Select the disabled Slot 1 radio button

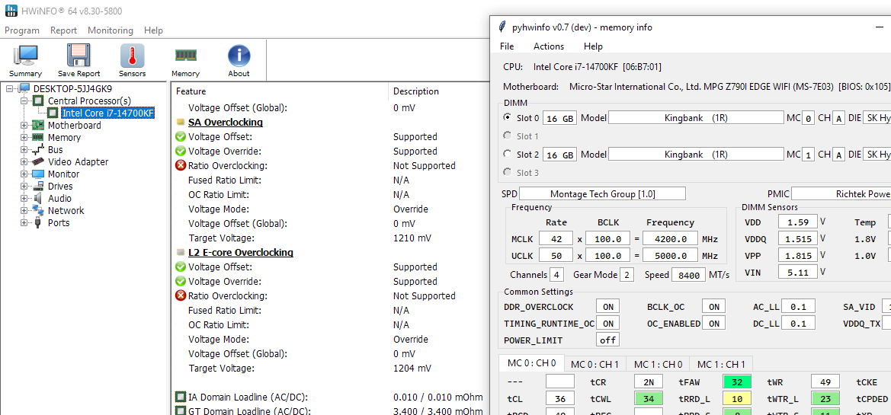(x=508, y=136)
